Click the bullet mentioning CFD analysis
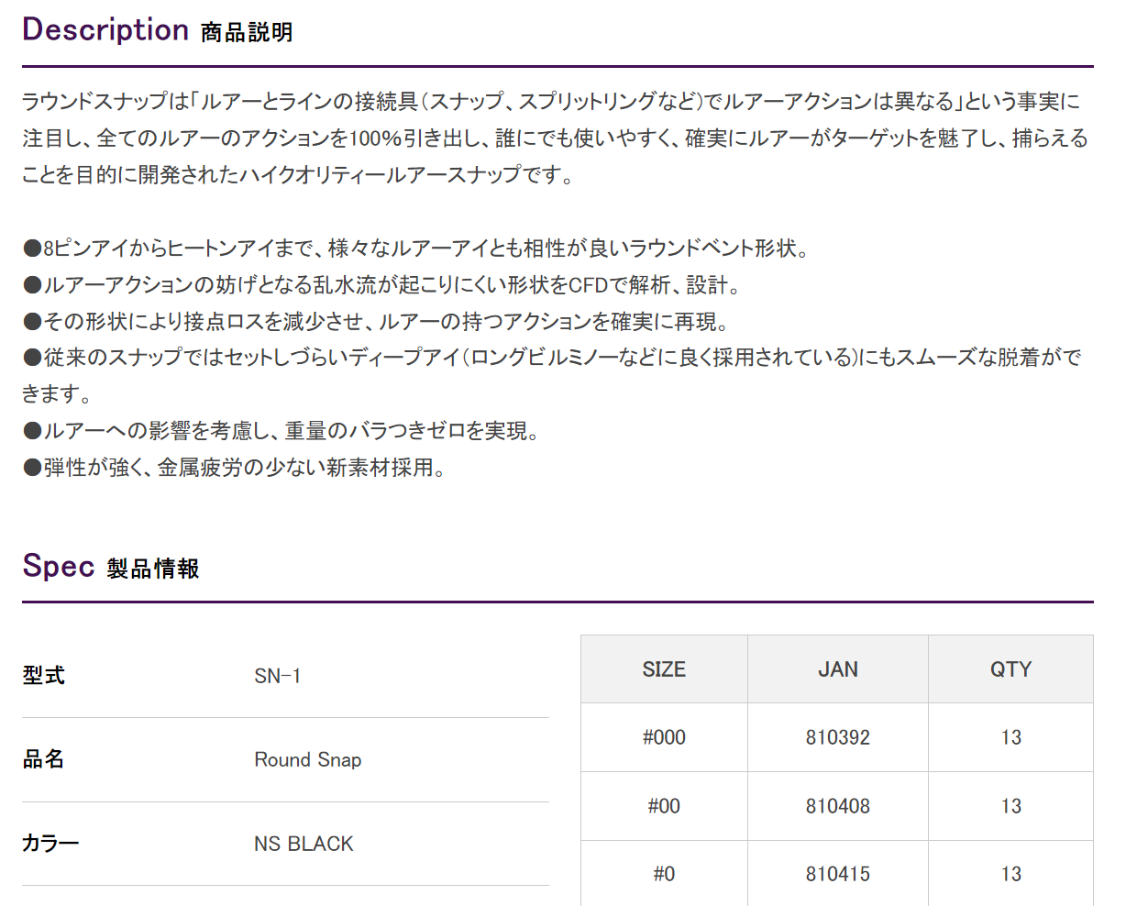This screenshot has height=906, width=1126. point(381,285)
